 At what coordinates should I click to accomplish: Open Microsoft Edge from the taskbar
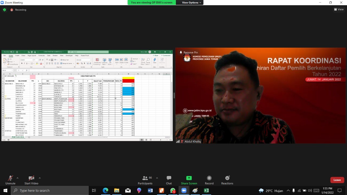pos(105,190)
